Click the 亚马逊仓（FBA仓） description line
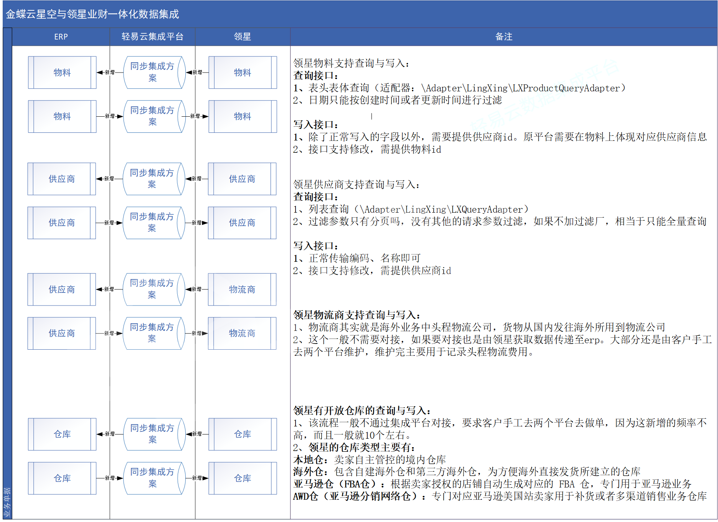Viewport: 718px width, 522px height. 492,484
